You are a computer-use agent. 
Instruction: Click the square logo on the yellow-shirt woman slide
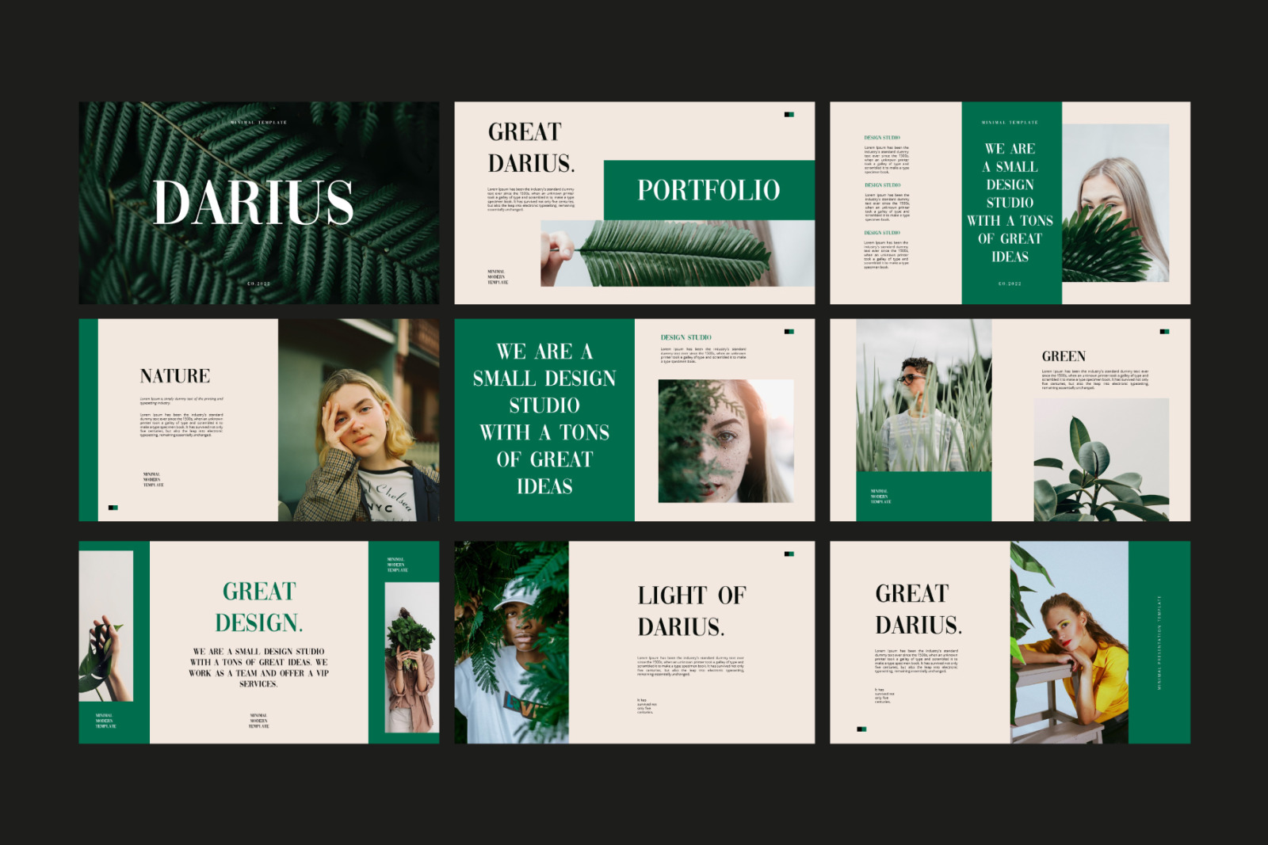click(x=861, y=729)
